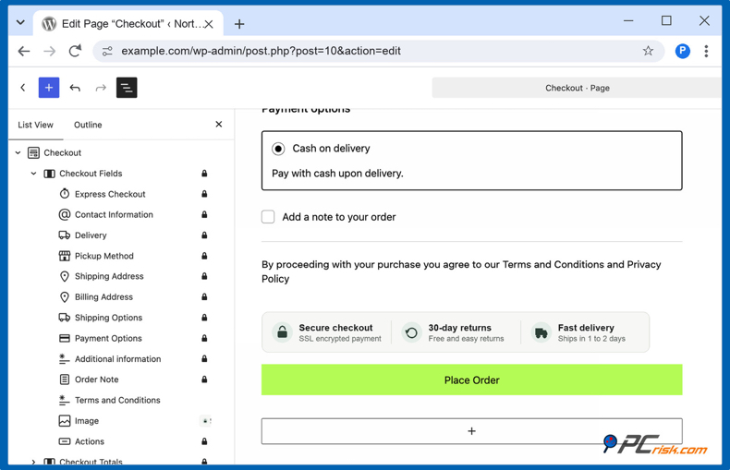Toggle the document overview list icon
The height and width of the screenshot is (470, 730).
point(127,88)
